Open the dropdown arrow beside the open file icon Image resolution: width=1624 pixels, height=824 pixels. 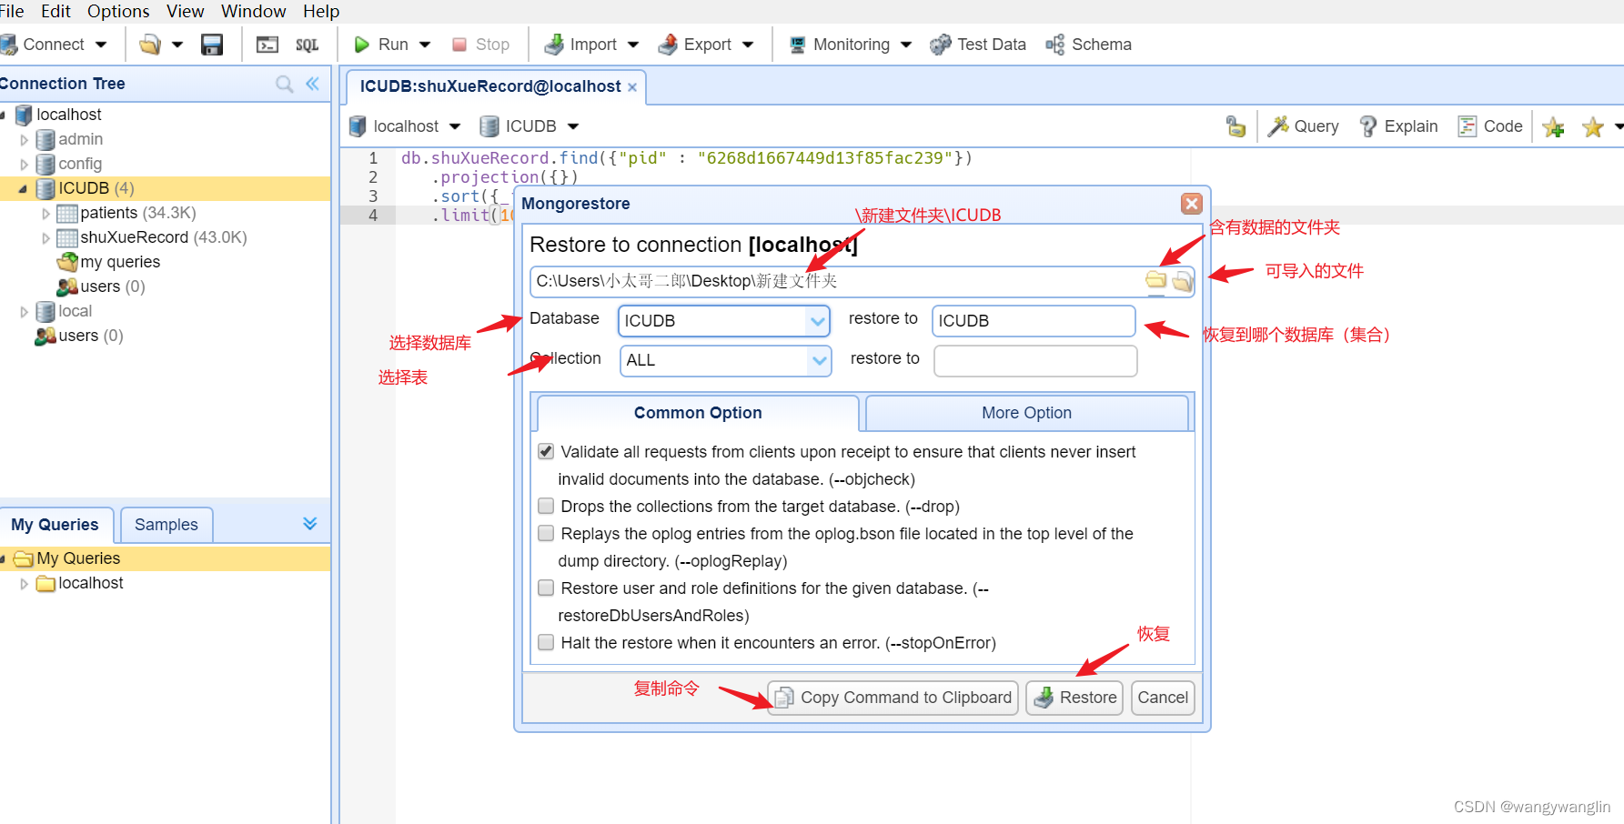[x=177, y=45]
